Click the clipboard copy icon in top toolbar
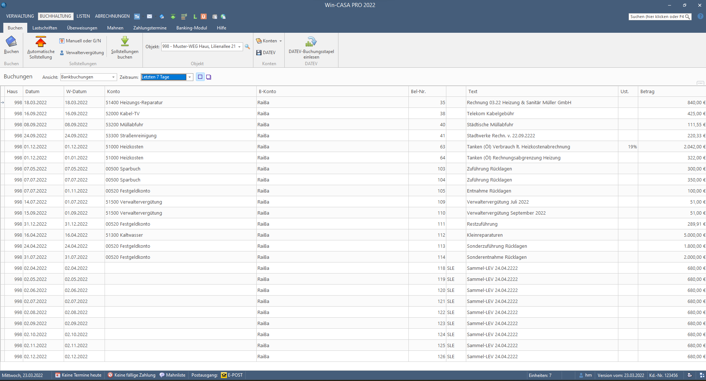The height and width of the screenshot is (381, 706). click(215, 17)
